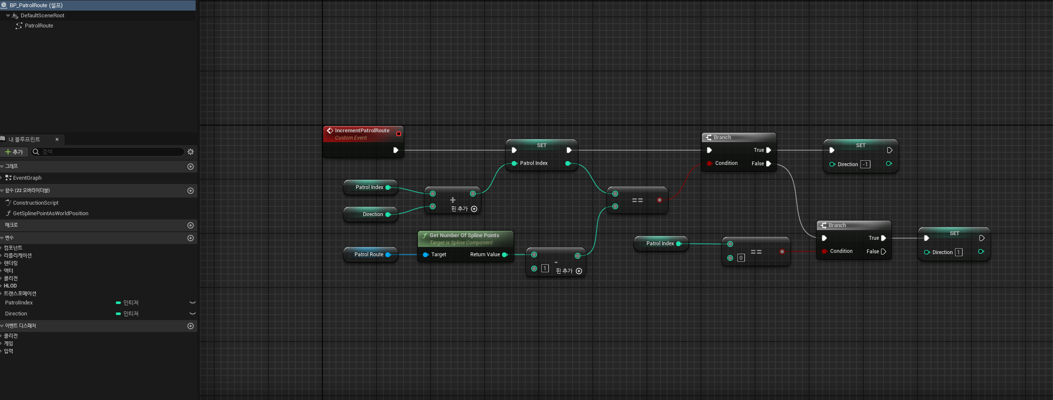This screenshot has width=1053, height=400.
Task: Select the ConstructionScript function
Action: (x=35, y=203)
